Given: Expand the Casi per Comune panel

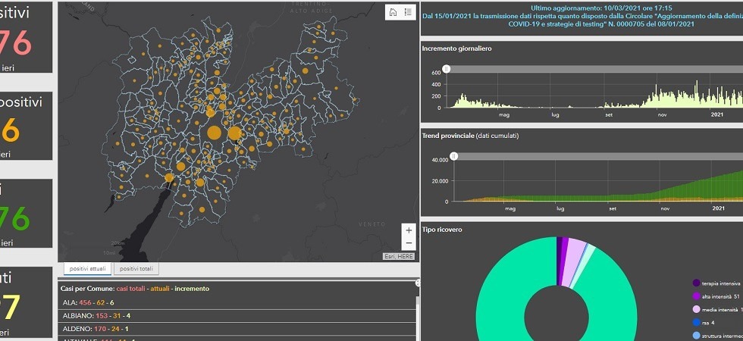Looking at the screenshot, I should coord(418,283).
